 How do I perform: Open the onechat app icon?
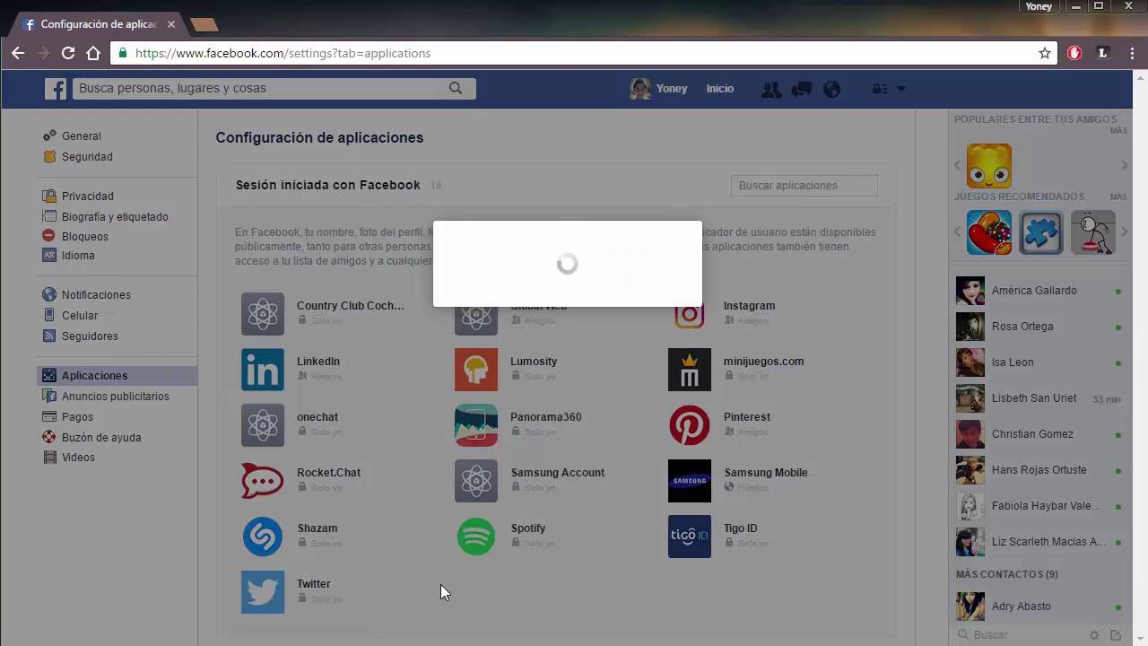pos(263,425)
